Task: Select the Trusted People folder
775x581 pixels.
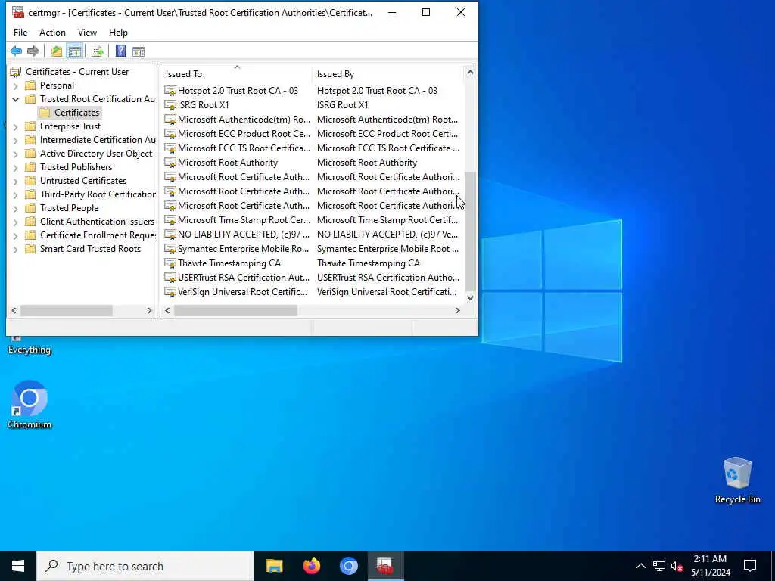Action: point(69,208)
